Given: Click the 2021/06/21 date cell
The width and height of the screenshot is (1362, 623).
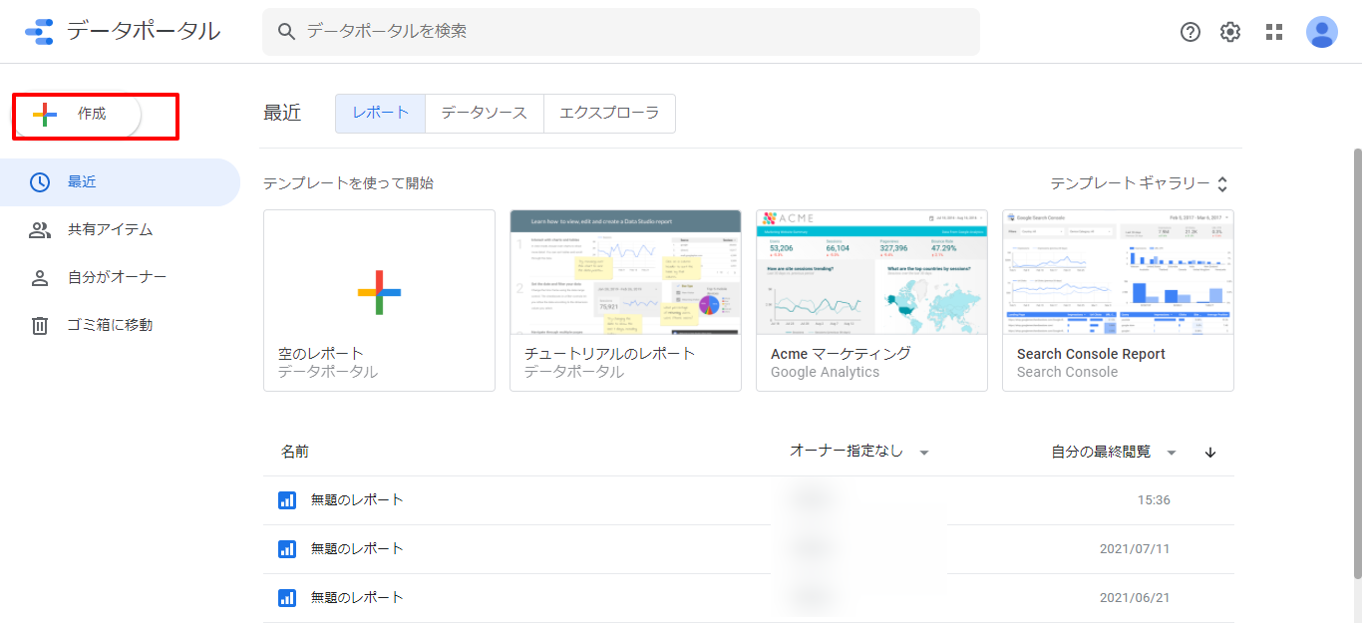Looking at the screenshot, I should click(x=1135, y=598).
